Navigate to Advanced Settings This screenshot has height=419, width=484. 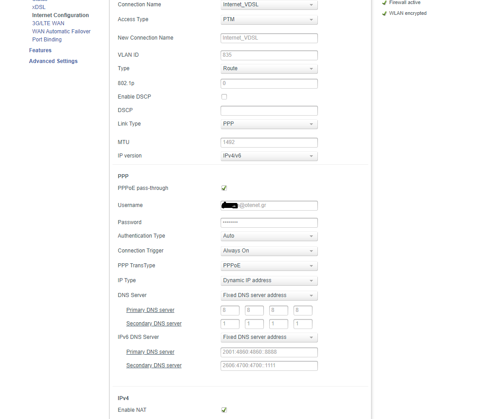pyautogui.click(x=53, y=61)
